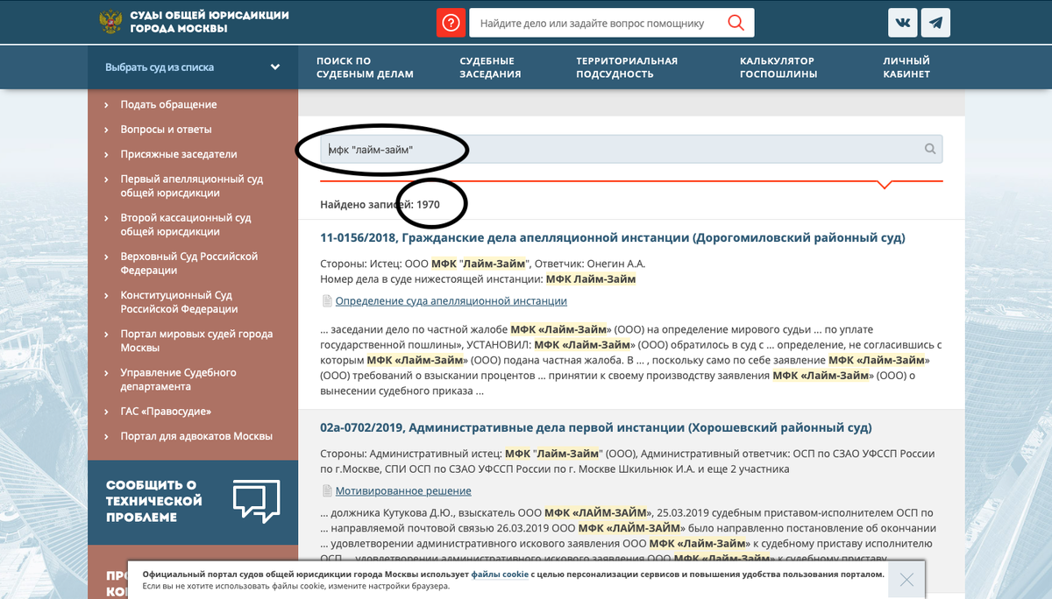The height and width of the screenshot is (599, 1052).
Task: Click the search icon in results search field
Action: [930, 149]
